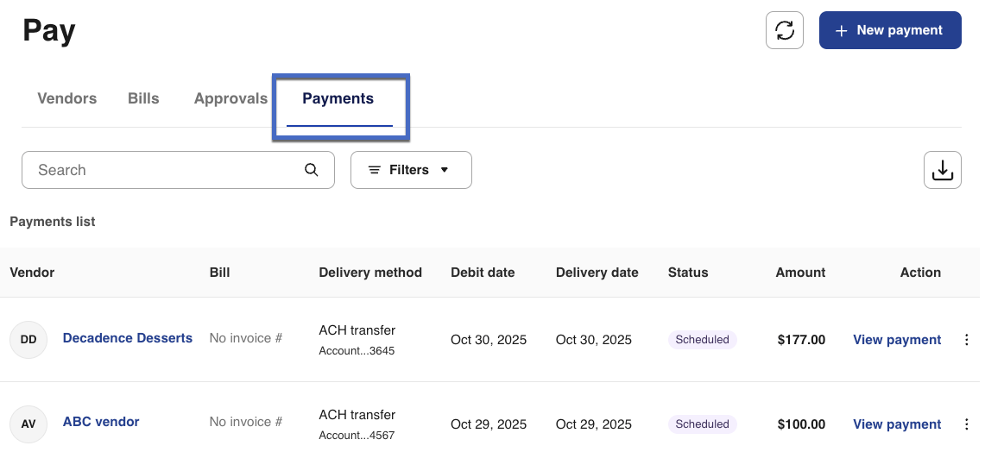Image resolution: width=985 pixels, height=452 pixels.
Task: Open the ABC vendor link
Action: click(101, 422)
